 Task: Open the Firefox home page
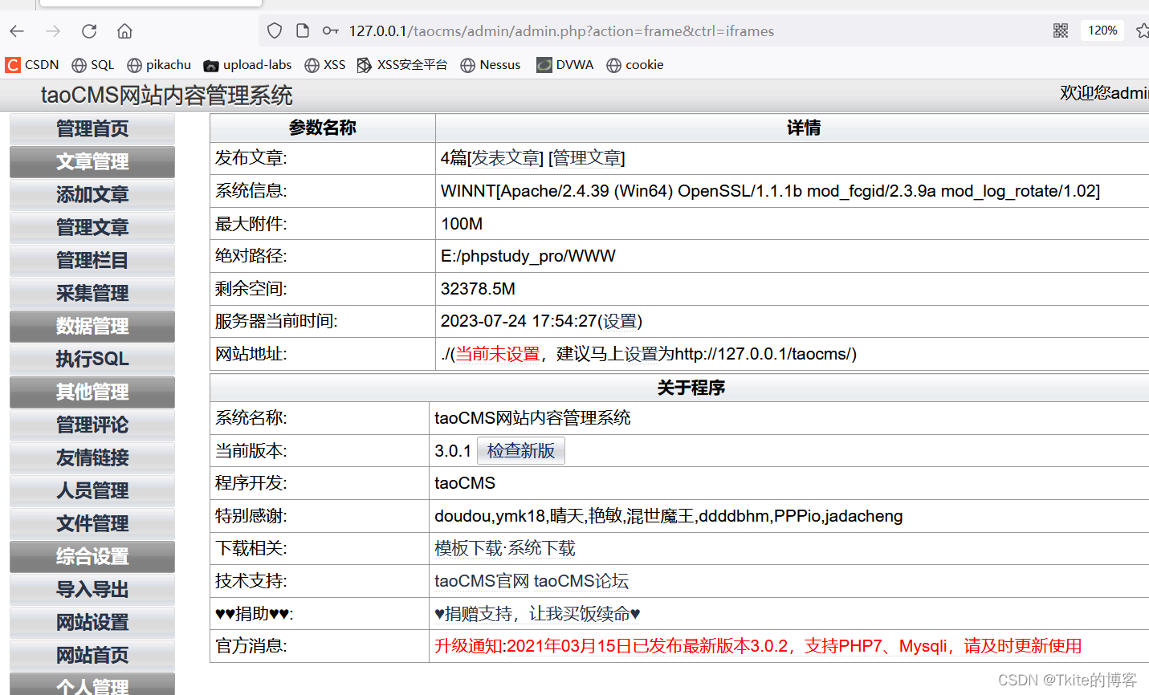[x=124, y=30]
